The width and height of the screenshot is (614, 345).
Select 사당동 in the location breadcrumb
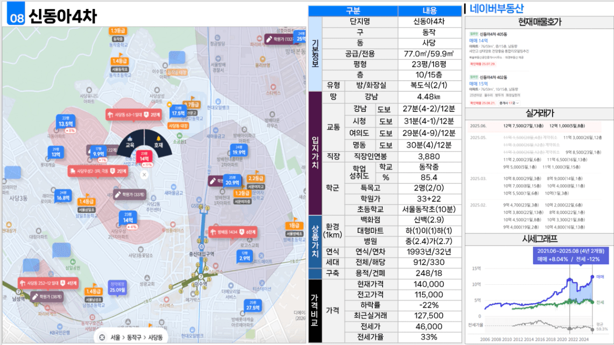click(155, 337)
